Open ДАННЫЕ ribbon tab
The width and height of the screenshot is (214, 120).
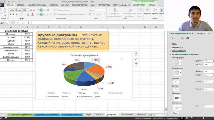click(x=65, y=5)
